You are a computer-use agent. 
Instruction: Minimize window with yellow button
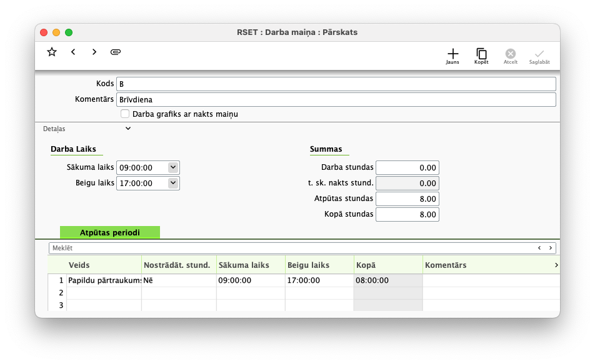click(56, 32)
